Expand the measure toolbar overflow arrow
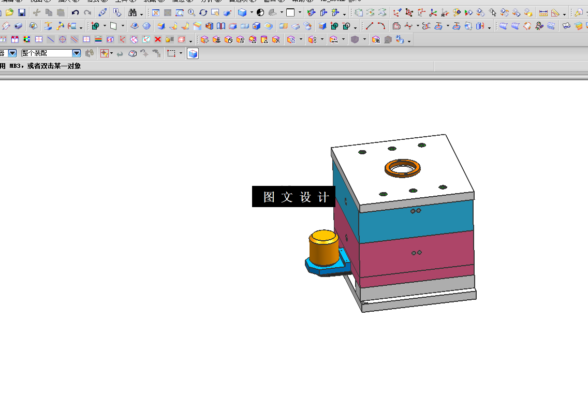The width and height of the screenshot is (588, 393). pos(564,14)
